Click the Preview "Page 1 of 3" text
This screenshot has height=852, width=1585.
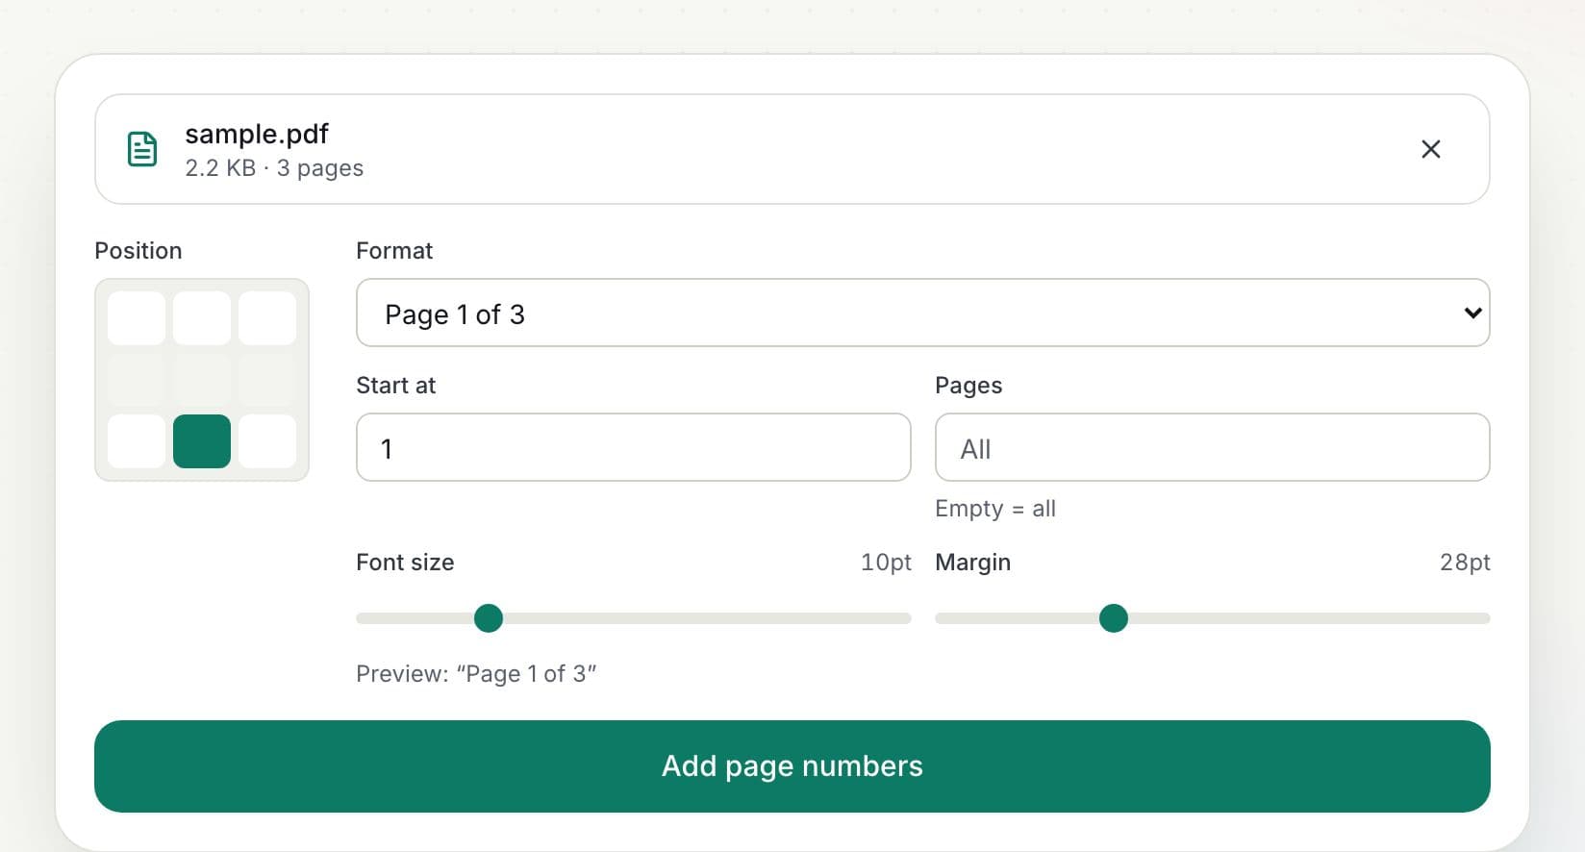(476, 674)
